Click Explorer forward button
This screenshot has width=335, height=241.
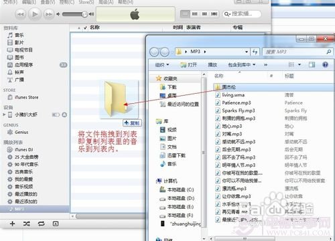point(165,52)
